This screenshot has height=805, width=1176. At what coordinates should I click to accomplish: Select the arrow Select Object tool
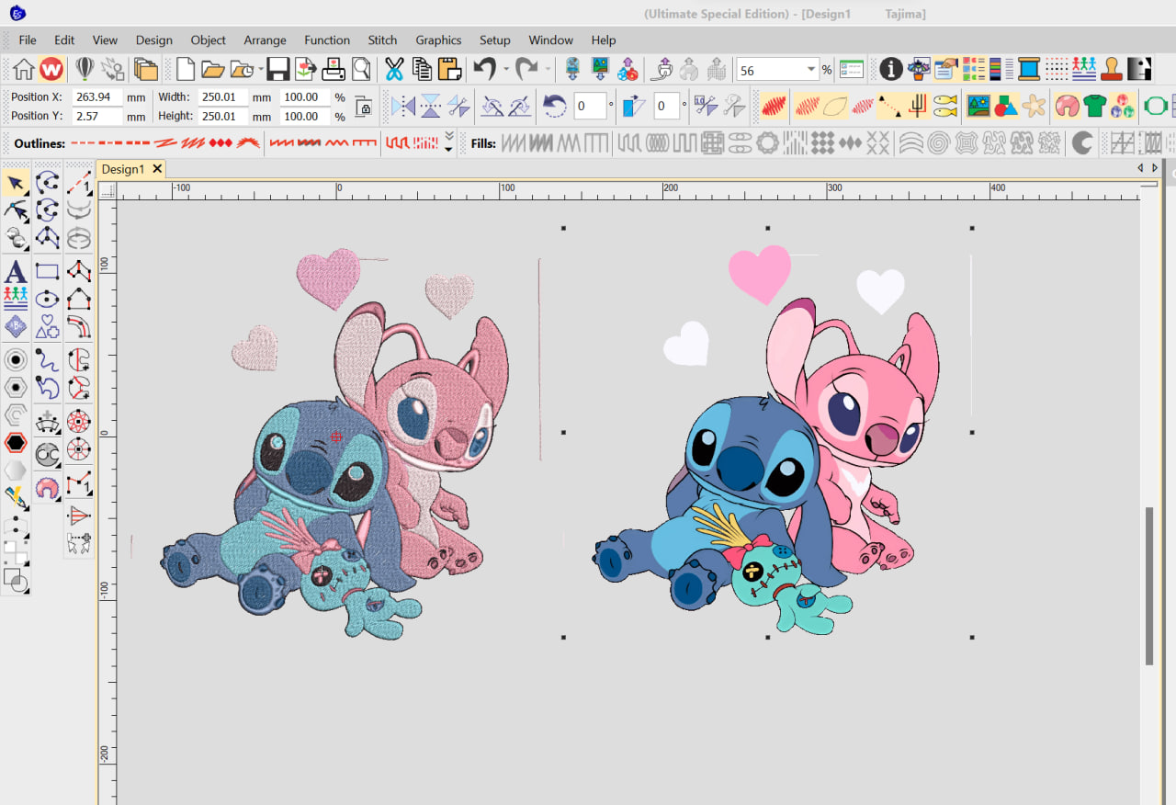[15, 183]
